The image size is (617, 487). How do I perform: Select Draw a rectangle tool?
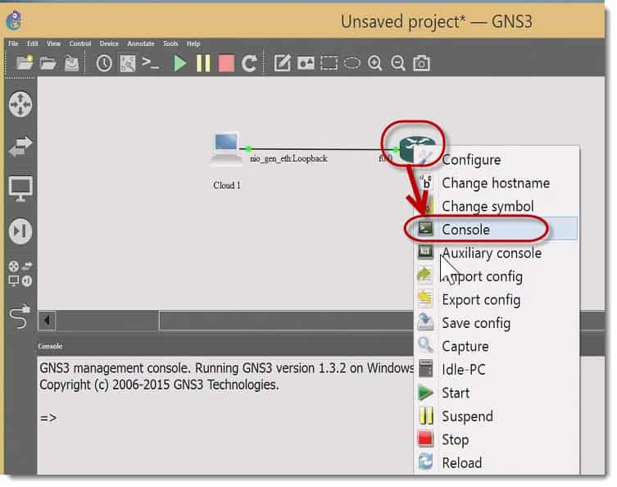[329, 63]
